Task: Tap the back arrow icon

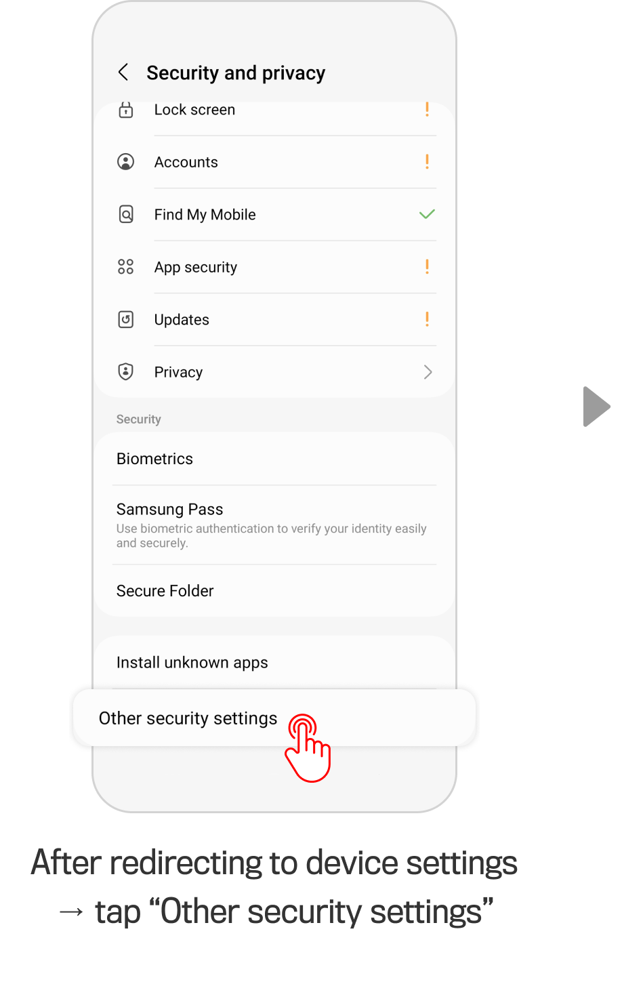Action: (x=123, y=73)
